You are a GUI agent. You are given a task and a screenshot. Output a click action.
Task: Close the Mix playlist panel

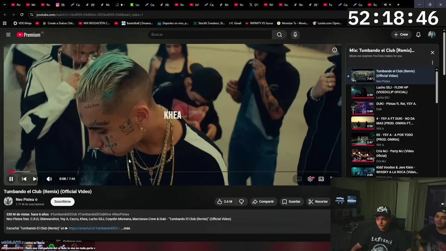432,53
